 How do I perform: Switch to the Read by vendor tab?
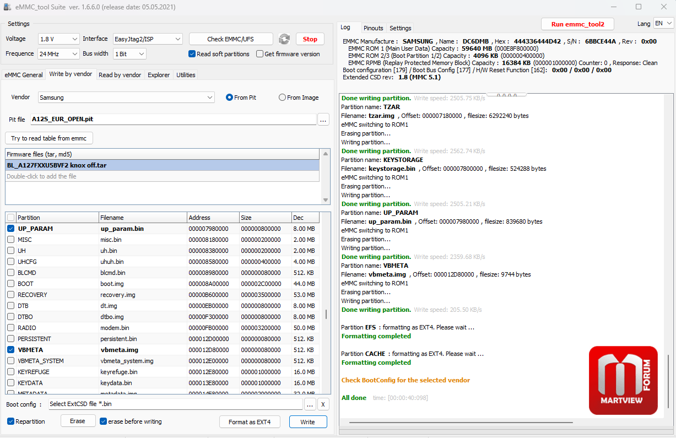pyautogui.click(x=120, y=75)
